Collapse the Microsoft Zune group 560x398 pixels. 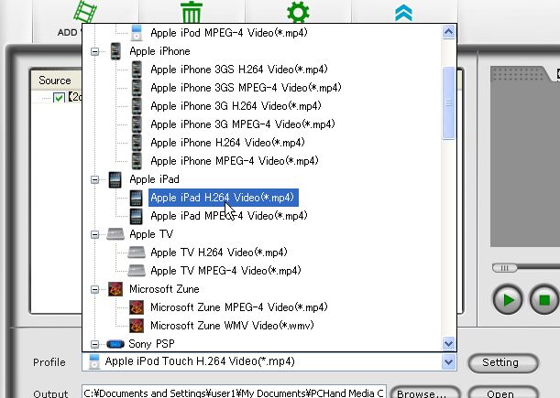[94, 289]
